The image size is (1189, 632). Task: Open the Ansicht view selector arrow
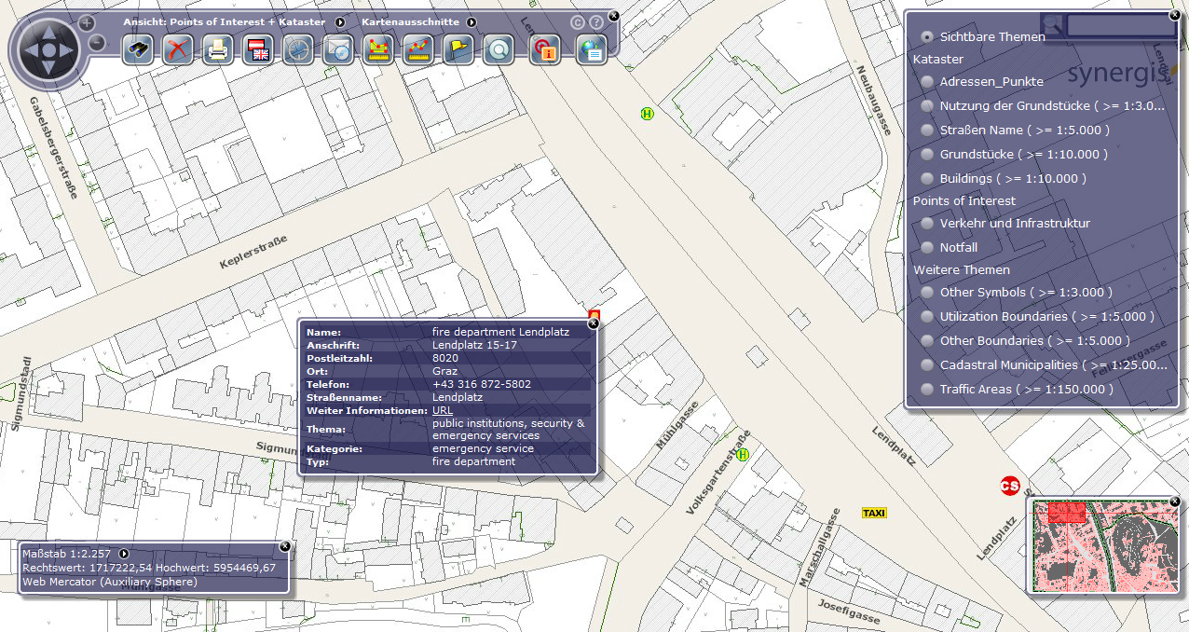point(339,21)
